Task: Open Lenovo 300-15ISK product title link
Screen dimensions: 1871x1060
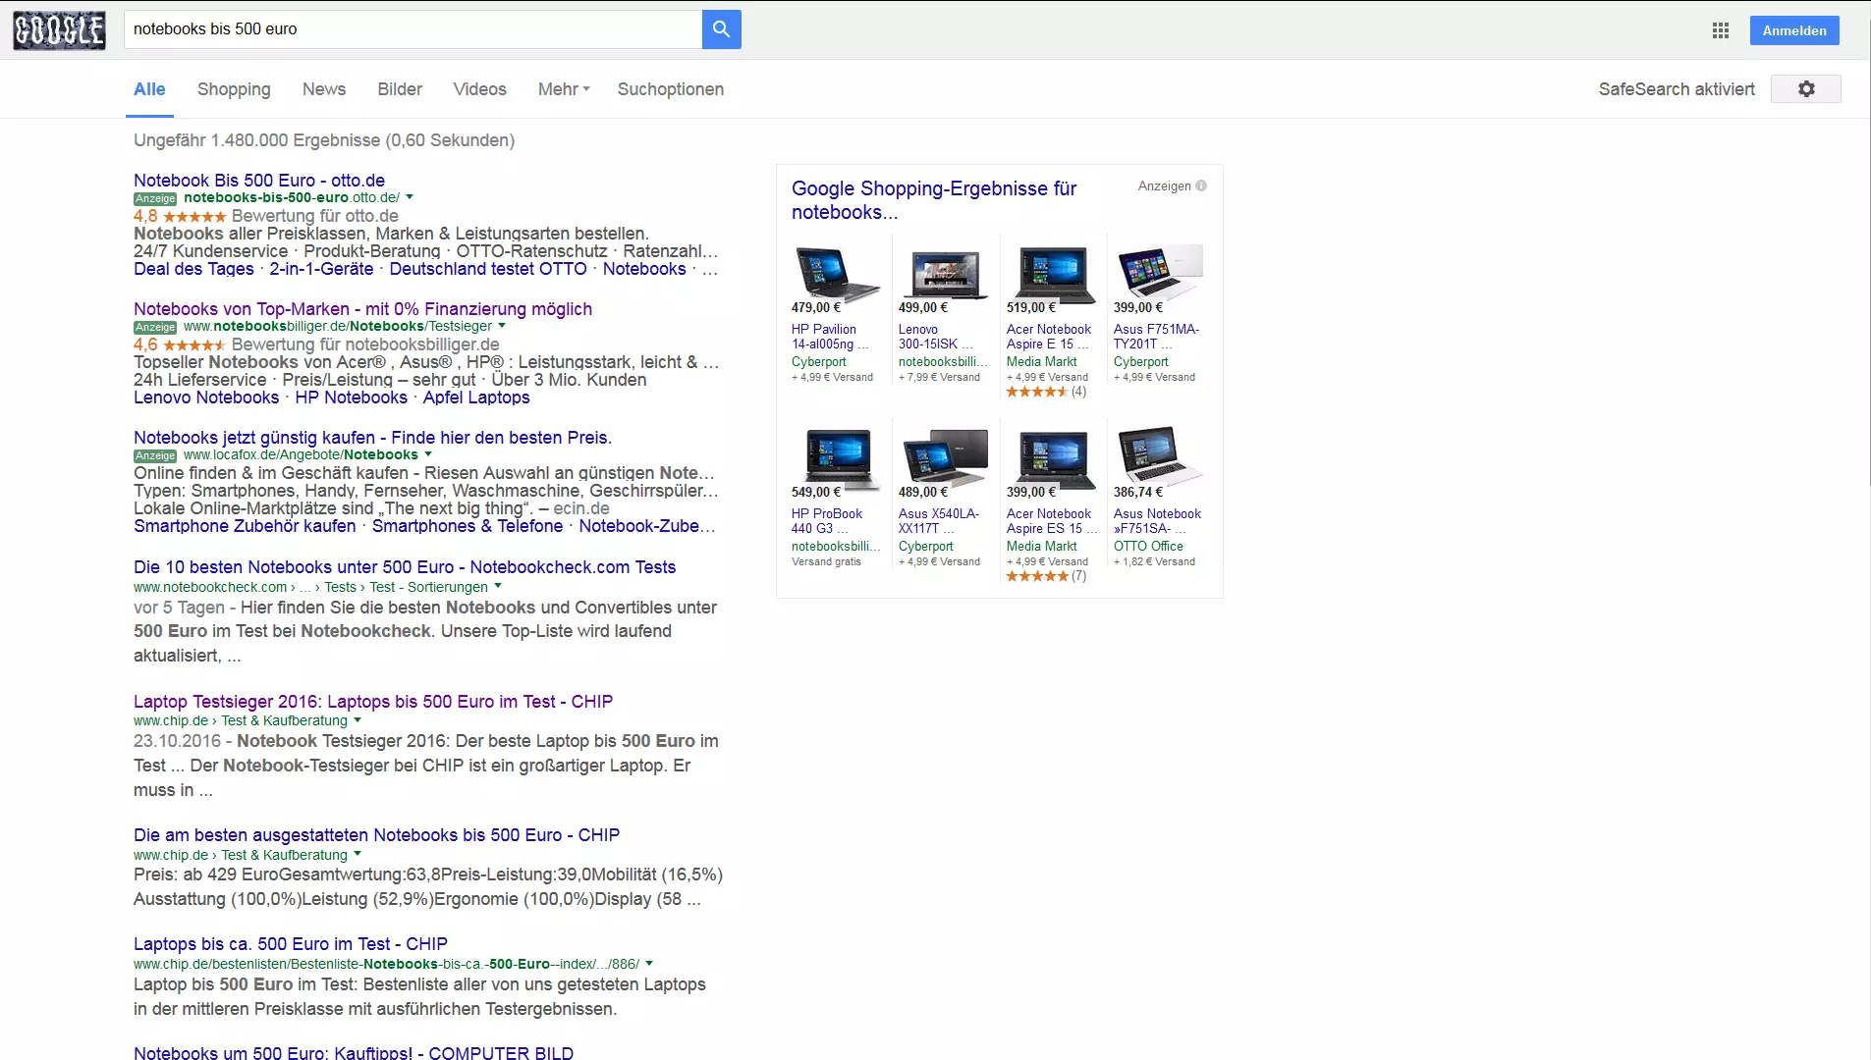Action: [934, 337]
